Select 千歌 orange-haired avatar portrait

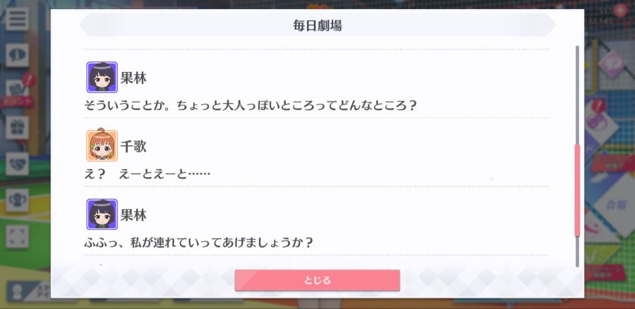102,146
